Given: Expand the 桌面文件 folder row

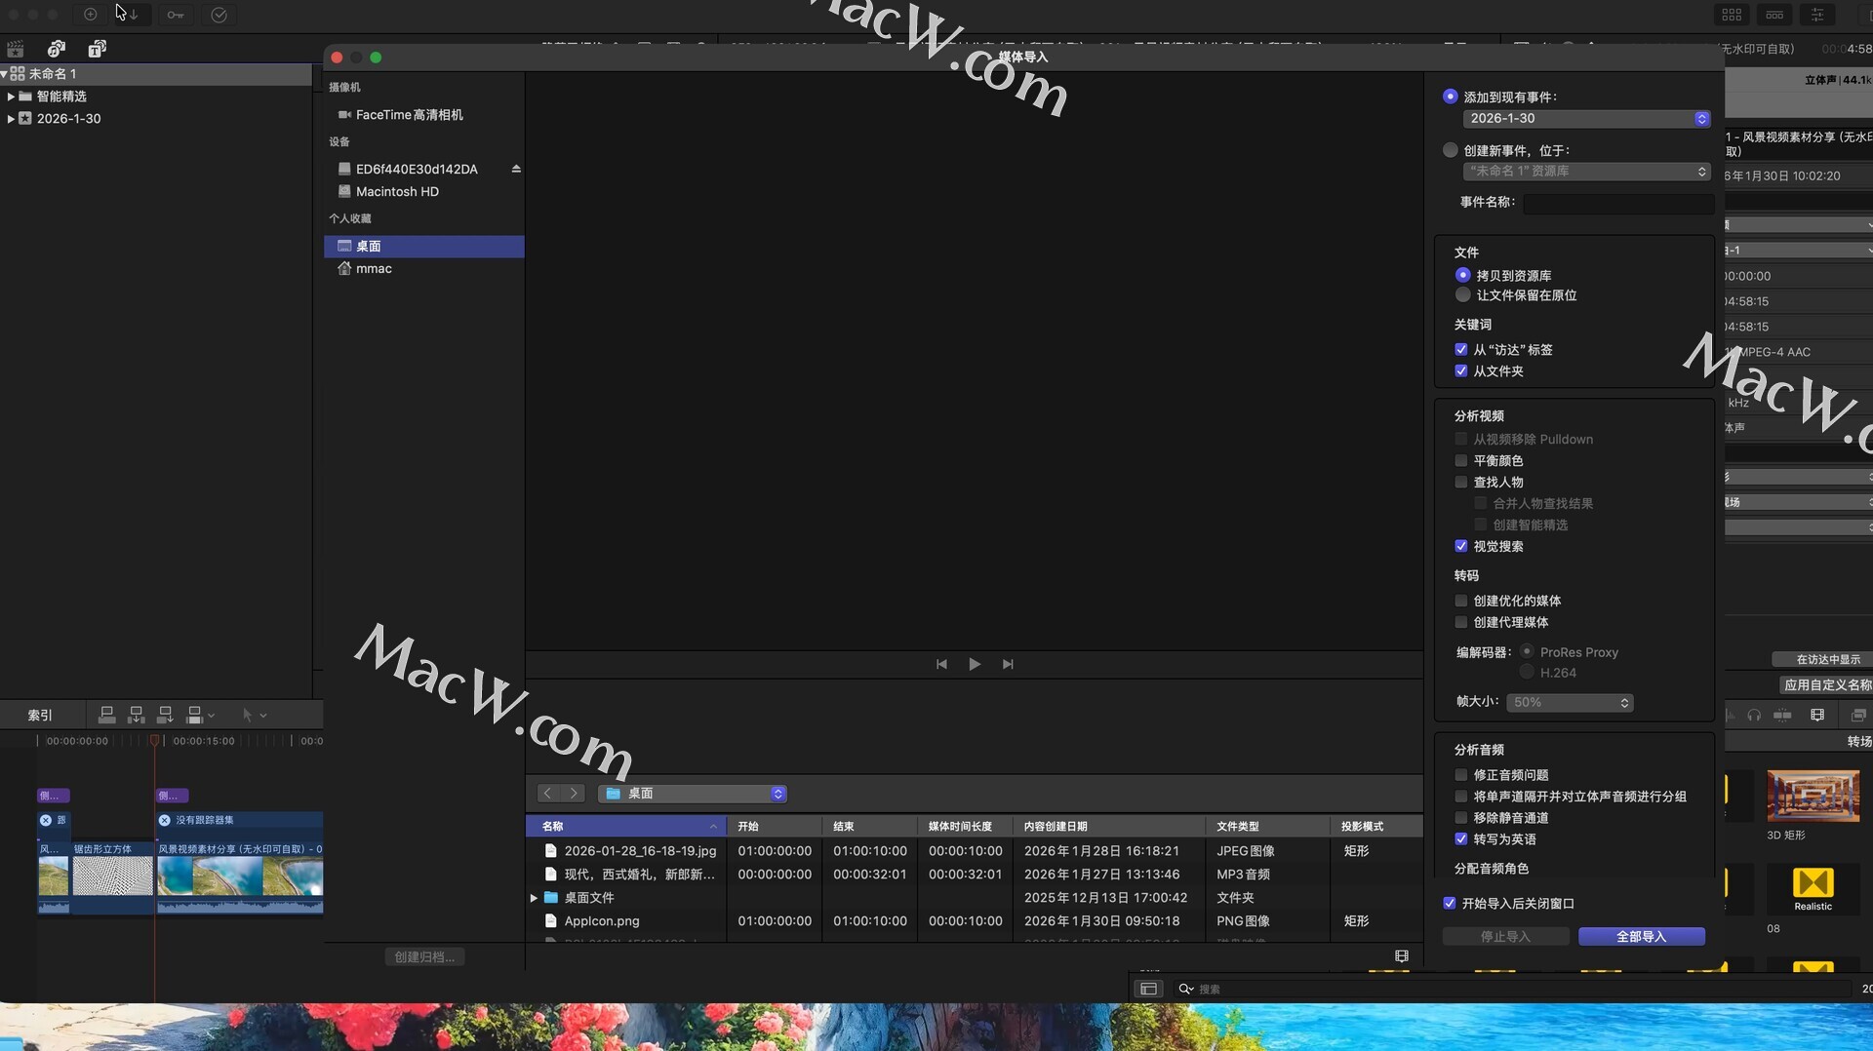Looking at the screenshot, I should [534, 898].
